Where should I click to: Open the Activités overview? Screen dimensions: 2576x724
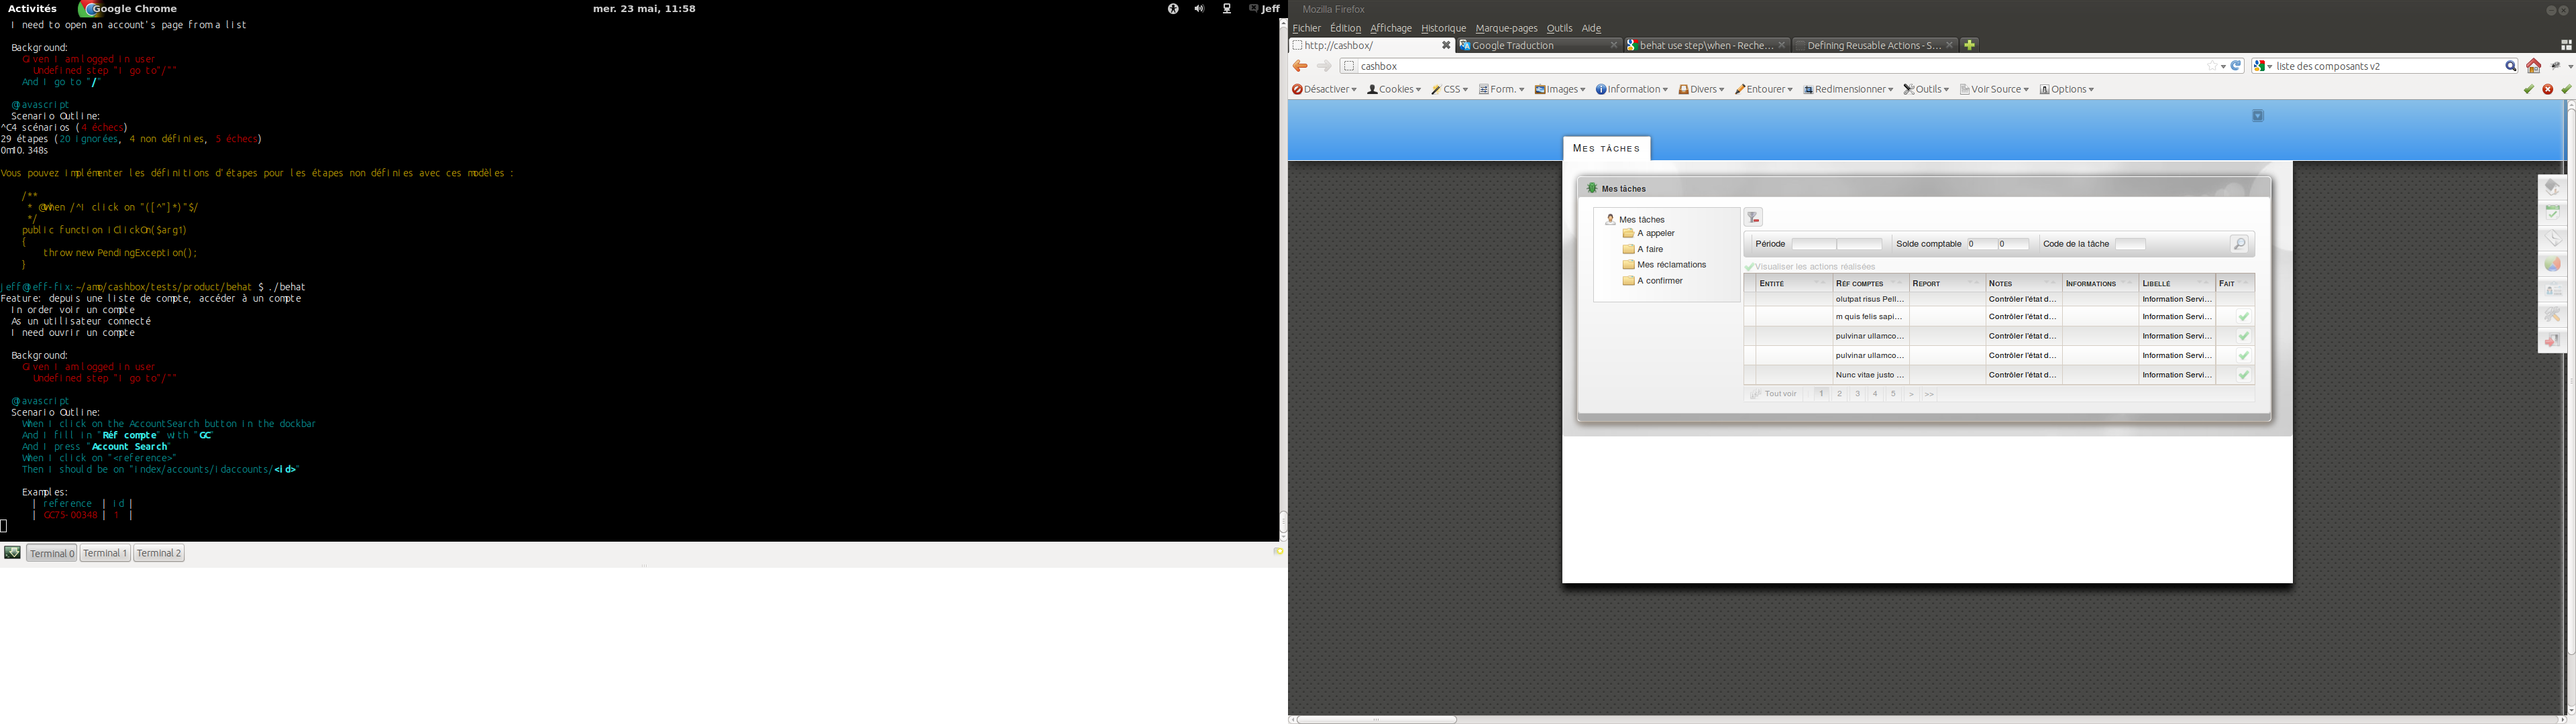click(x=32, y=9)
